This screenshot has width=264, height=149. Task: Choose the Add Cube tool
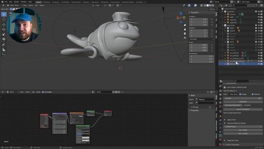[4, 55]
